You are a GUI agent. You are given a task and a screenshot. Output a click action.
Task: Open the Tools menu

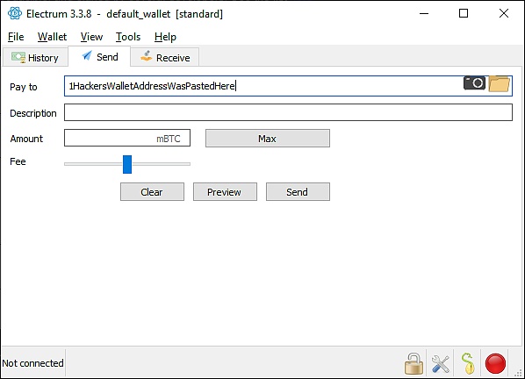[x=128, y=37]
